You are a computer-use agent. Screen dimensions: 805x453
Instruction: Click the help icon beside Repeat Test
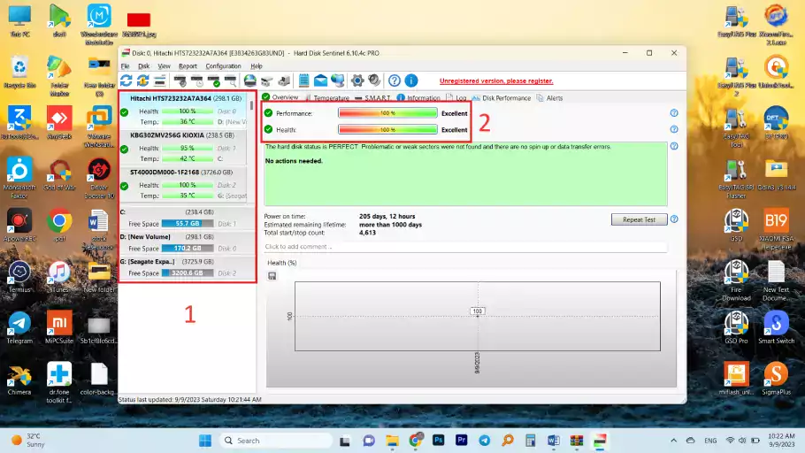(674, 219)
